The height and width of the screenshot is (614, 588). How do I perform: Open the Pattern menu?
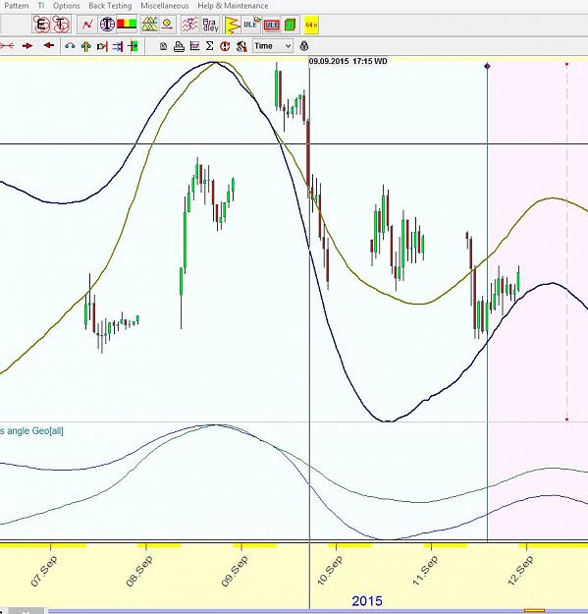click(x=16, y=6)
